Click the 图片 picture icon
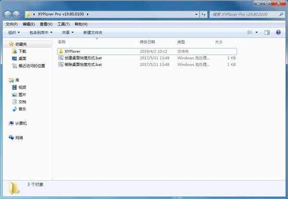The height and width of the screenshot is (199, 288). tap(14, 95)
